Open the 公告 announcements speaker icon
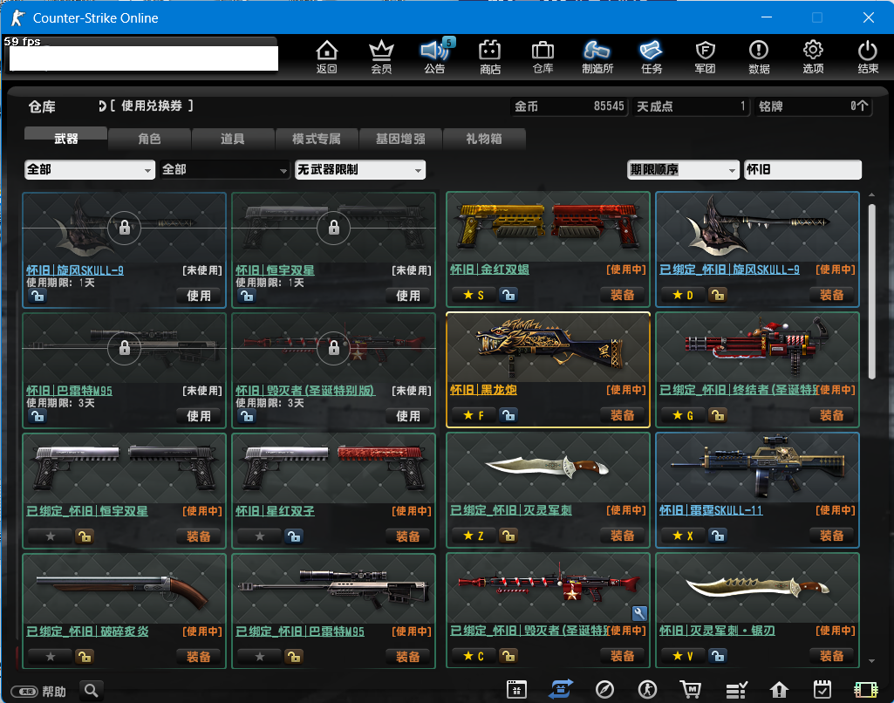Screen dimensions: 894x703 point(434,57)
